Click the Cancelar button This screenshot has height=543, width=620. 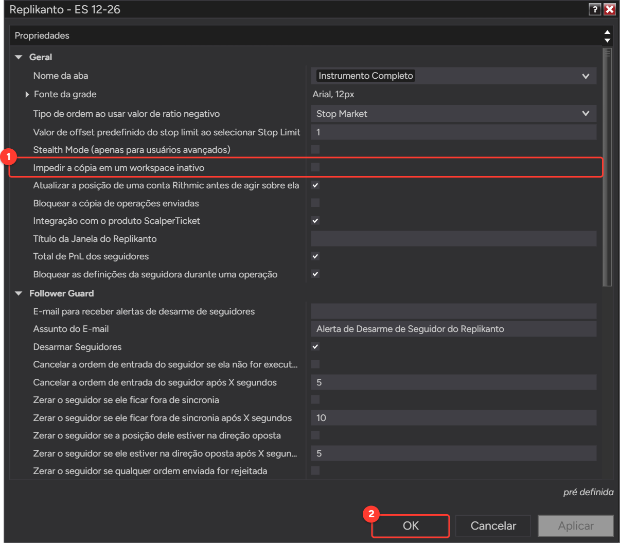point(493,526)
